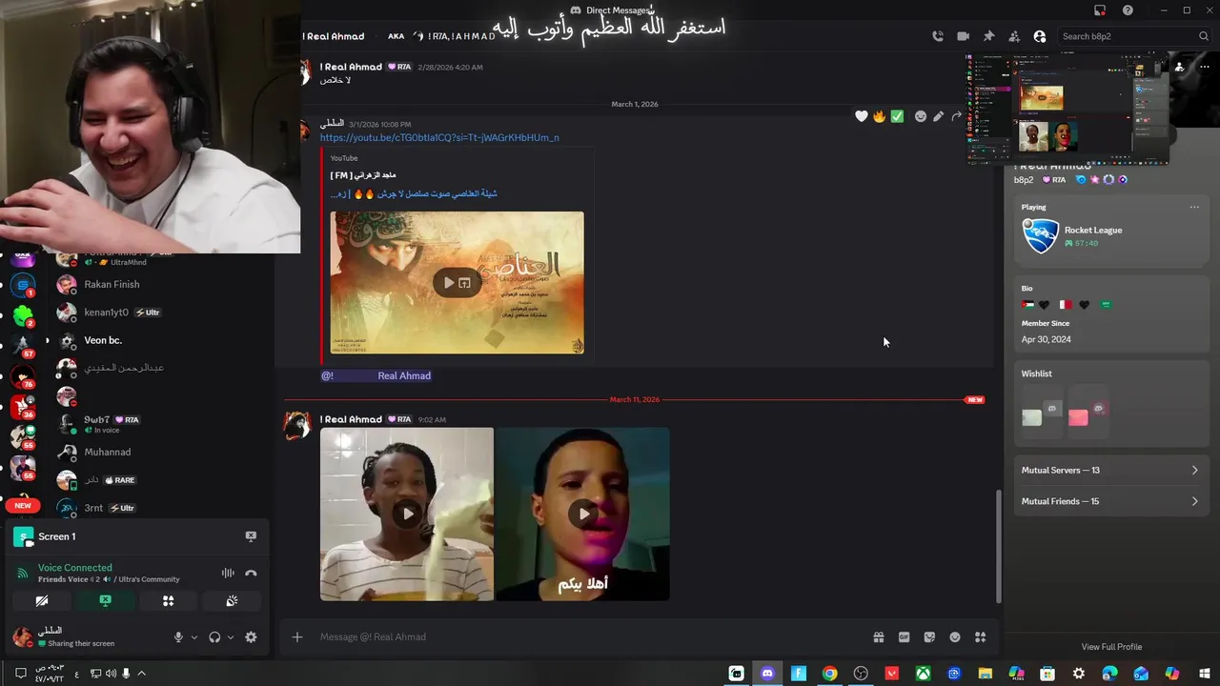This screenshot has height=686, width=1220.
Task: Start a voice call with Real Ahmad
Action: (x=938, y=36)
